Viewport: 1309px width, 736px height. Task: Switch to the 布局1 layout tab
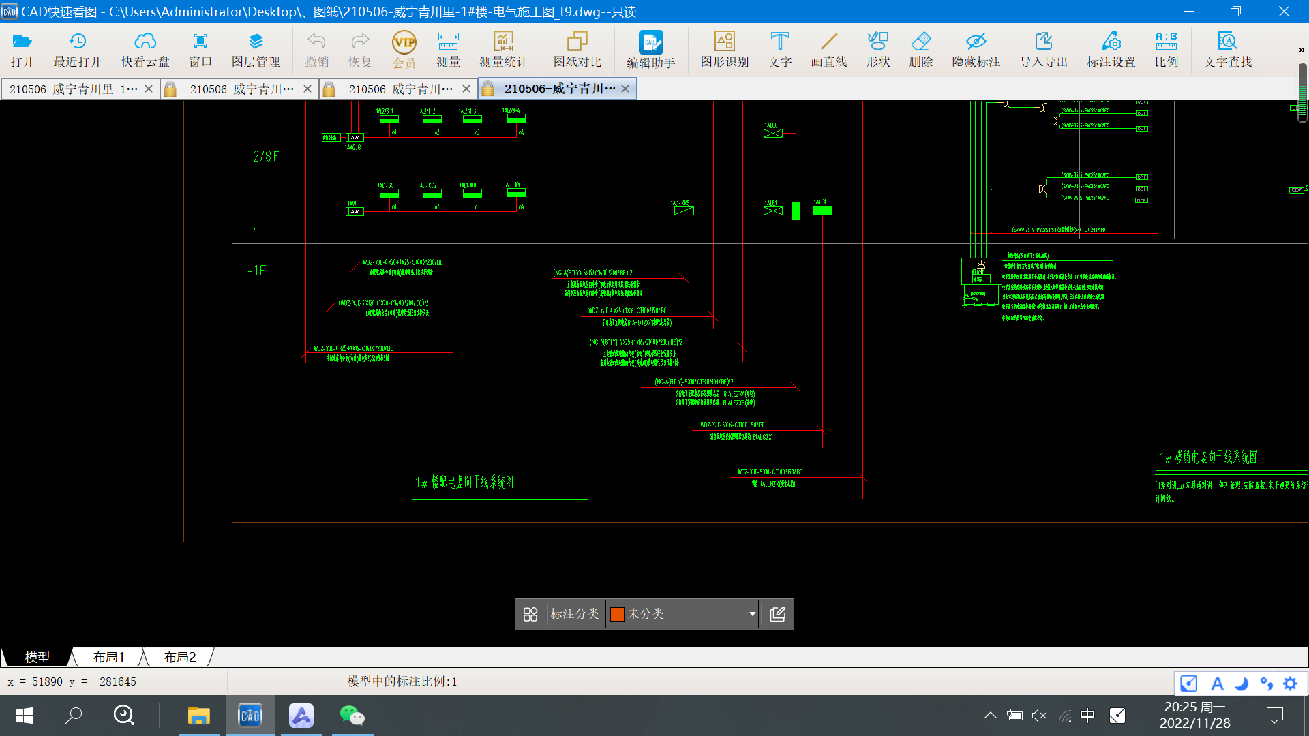pyautogui.click(x=109, y=657)
